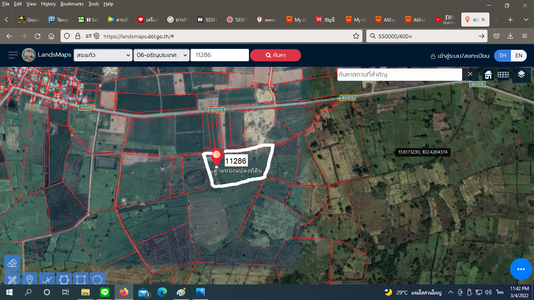Image resolution: width=534 pixels, height=300 pixels.
Task: Expand the 06-อรัญประเทศ district dropdown
Action: coord(161,55)
